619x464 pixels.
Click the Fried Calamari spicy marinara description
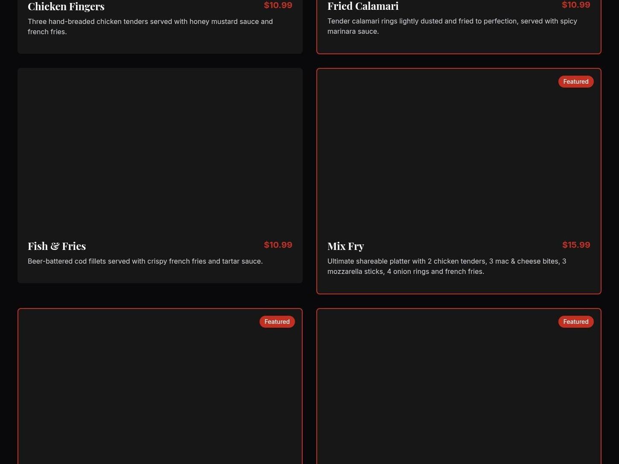click(452, 26)
